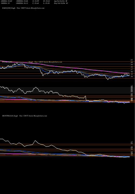Click the MONTHLY(48) Eagle View chart title
This screenshot has height=194, width=135.
[x=25, y=116]
